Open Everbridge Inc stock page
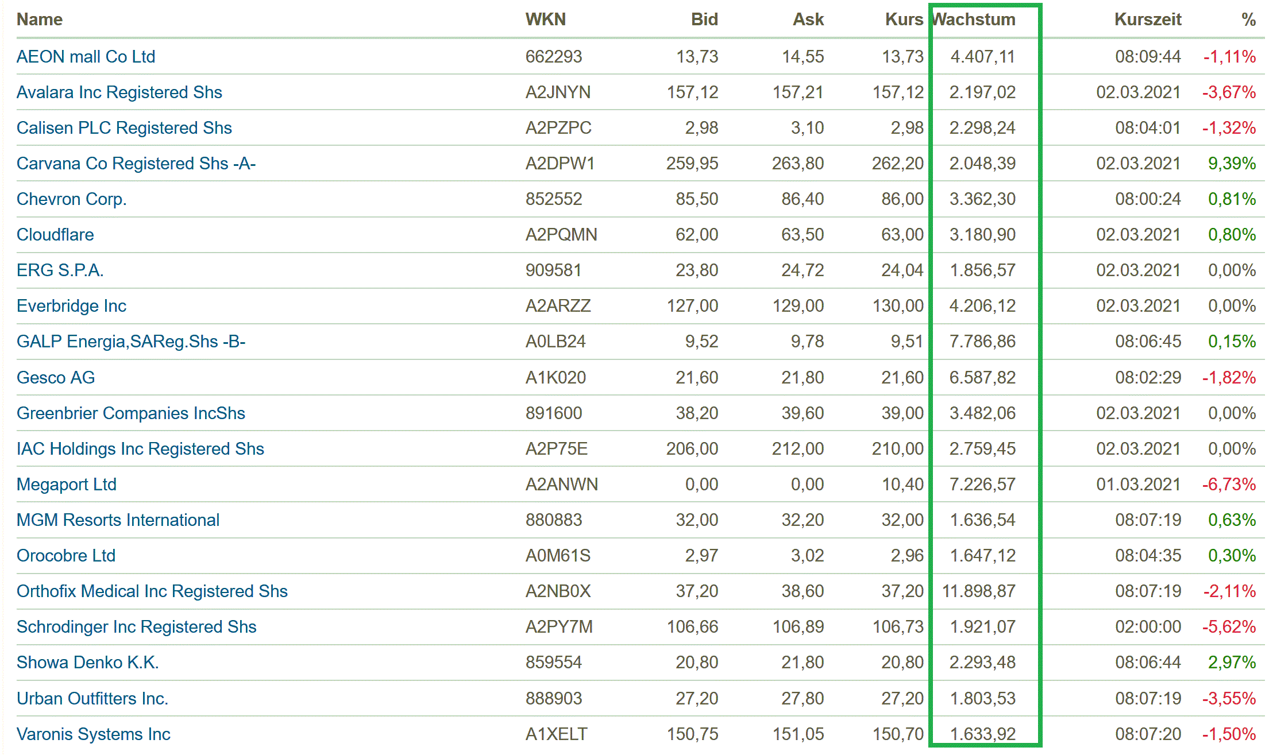This screenshot has width=1273, height=755. [71, 306]
